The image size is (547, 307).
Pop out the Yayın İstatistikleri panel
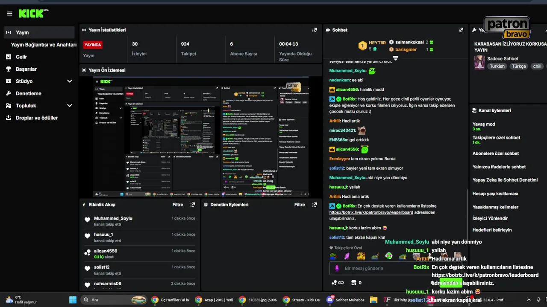click(x=315, y=30)
